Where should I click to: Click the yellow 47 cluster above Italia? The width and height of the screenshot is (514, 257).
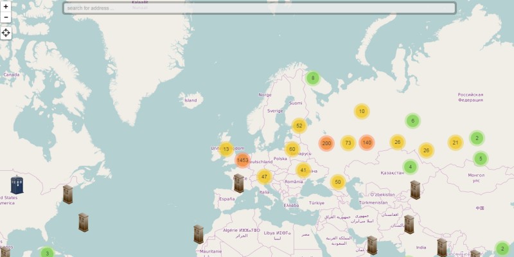264,177
